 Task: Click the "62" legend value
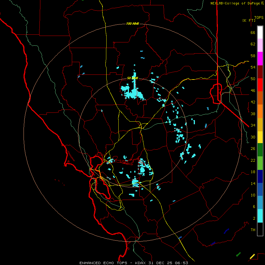(x=253, y=44)
